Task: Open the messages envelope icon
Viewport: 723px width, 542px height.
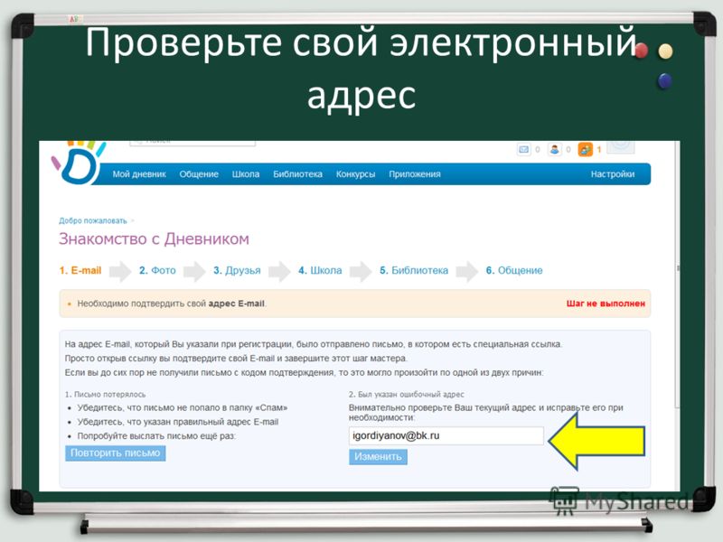Action: click(524, 149)
